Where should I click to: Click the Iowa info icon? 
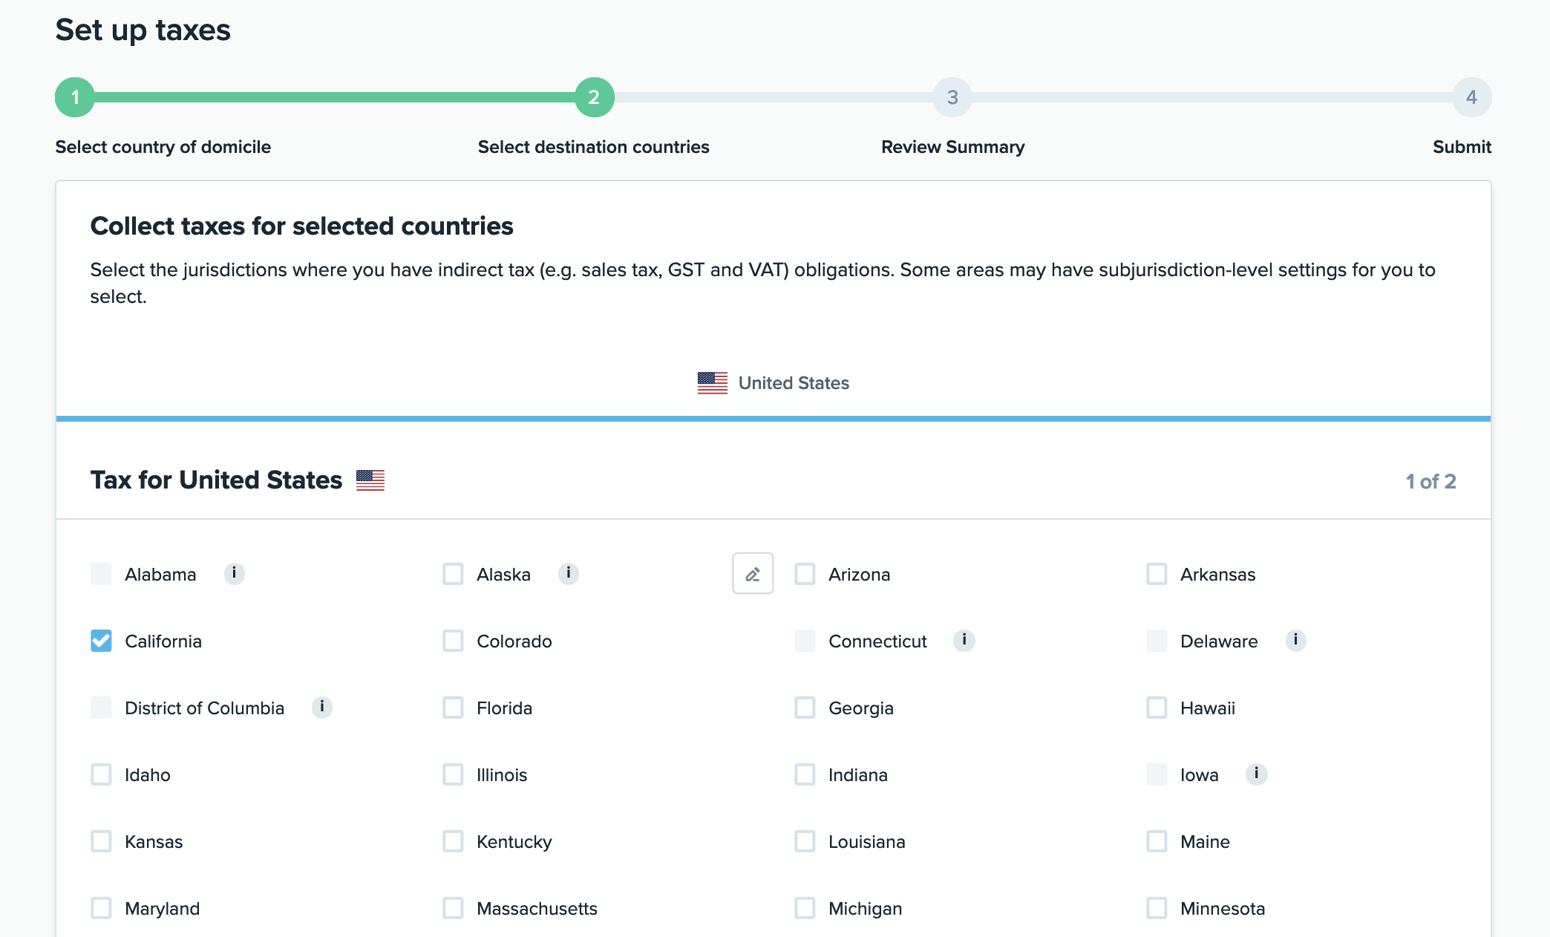1256,774
